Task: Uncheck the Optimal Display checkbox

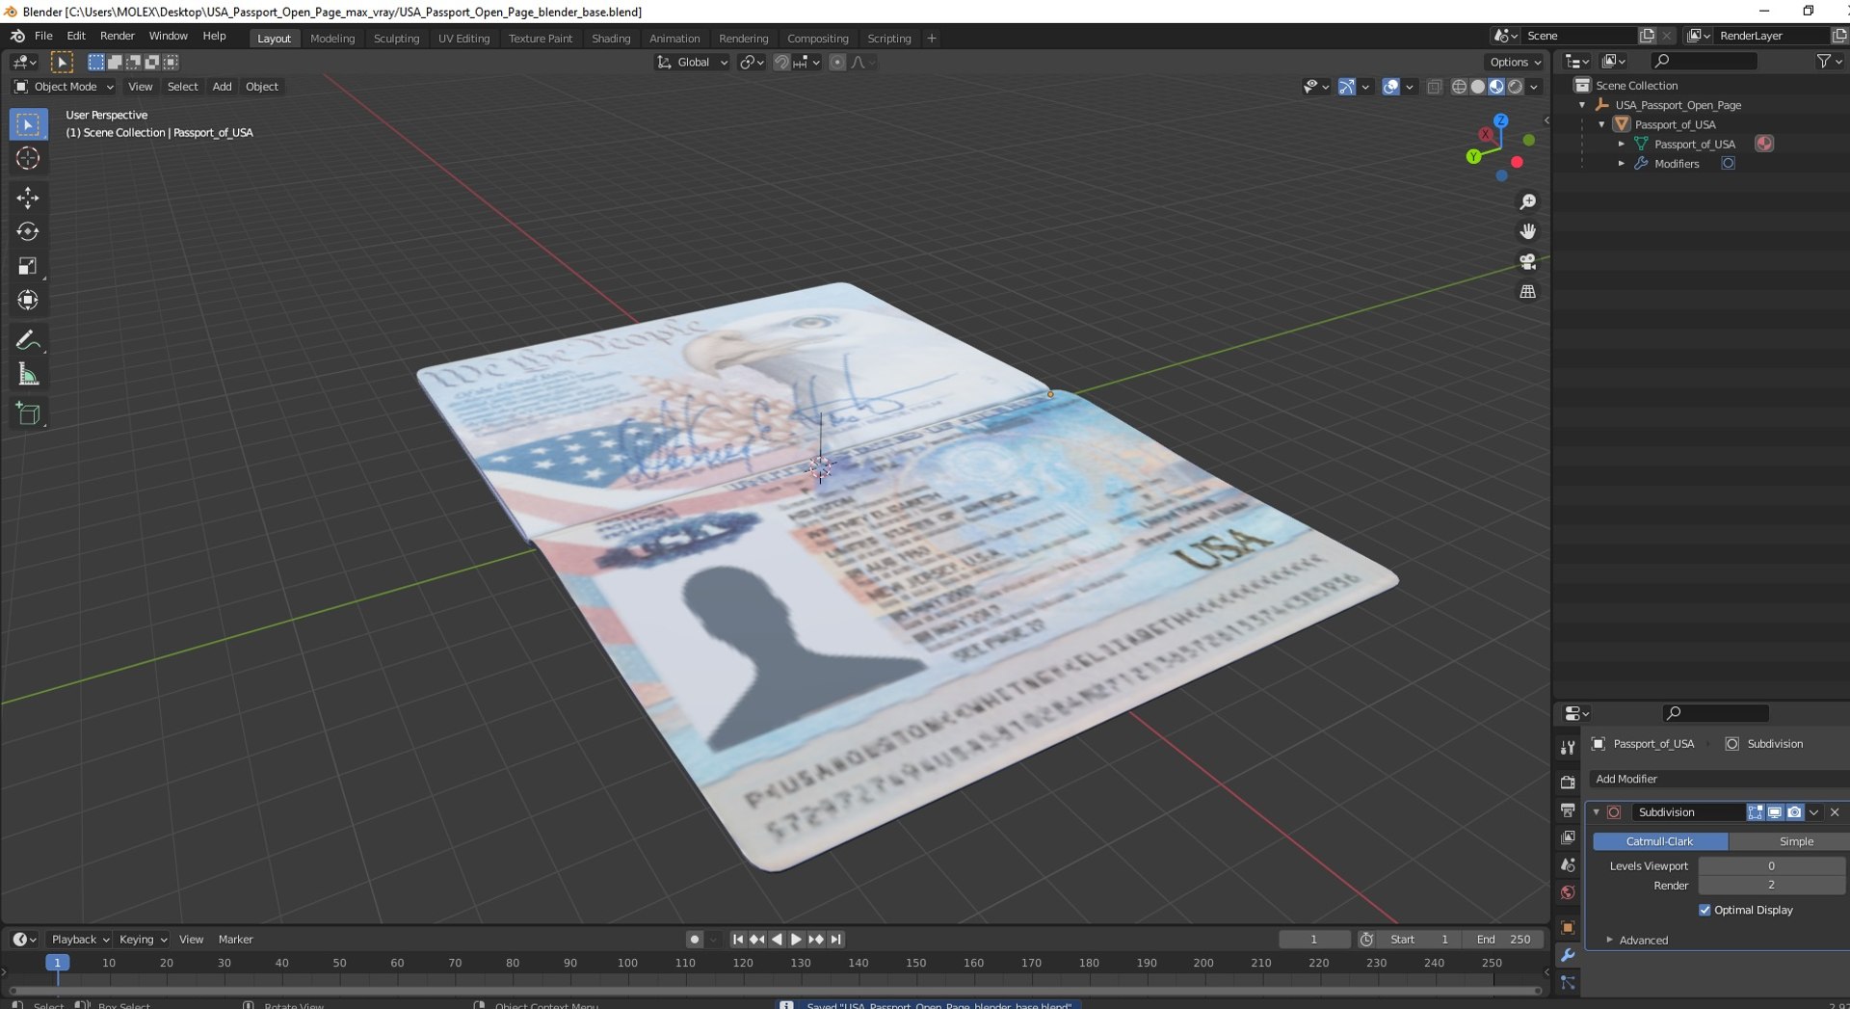Action: tap(1705, 910)
